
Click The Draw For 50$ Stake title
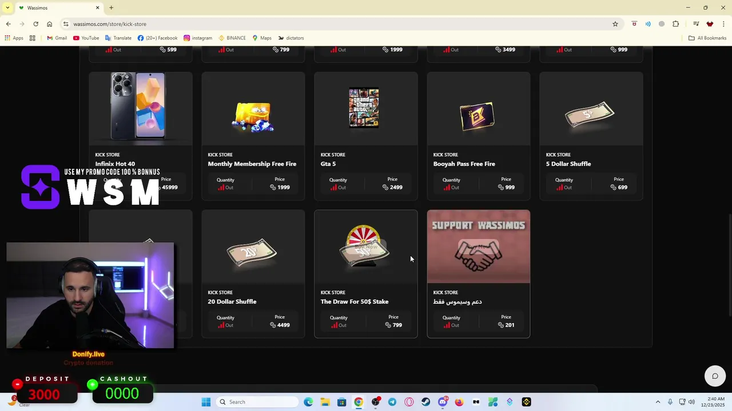click(355, 301)
